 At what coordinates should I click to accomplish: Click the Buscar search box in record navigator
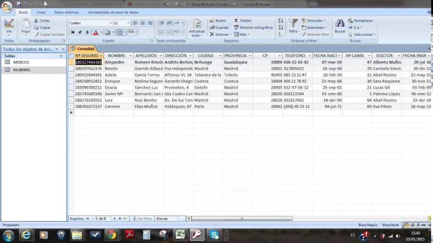[x=170, y=219]
